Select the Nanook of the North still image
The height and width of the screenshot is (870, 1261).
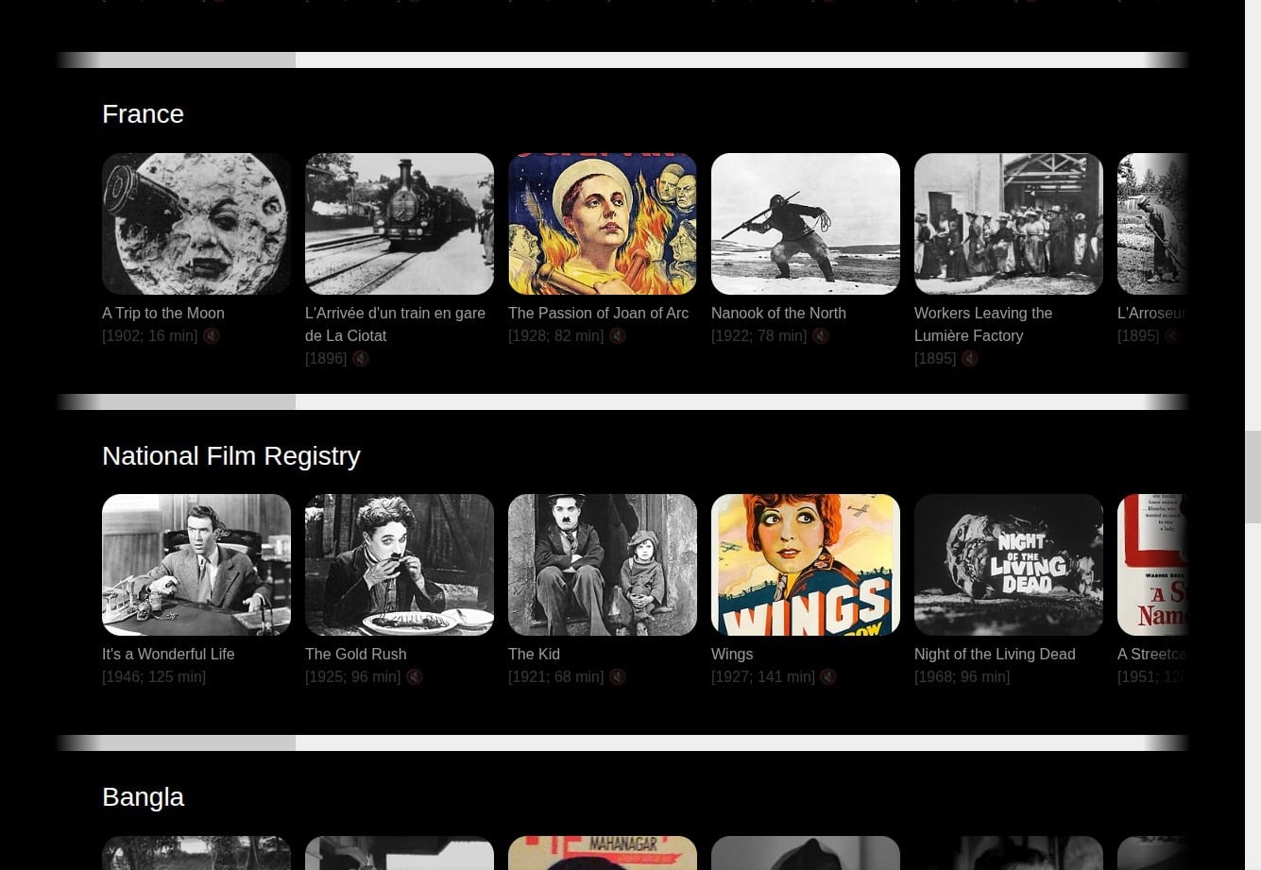[x=805, y=224]
